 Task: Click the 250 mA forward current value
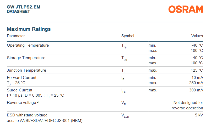coord(196,83)
